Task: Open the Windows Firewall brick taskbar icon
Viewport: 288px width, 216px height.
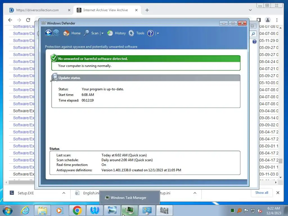Action: [x=164, y=210]
